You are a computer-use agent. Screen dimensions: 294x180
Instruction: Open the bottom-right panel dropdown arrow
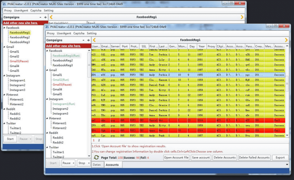[x=287, y=164]
